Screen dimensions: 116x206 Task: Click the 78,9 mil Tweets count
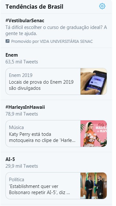[x=22, y=114]
